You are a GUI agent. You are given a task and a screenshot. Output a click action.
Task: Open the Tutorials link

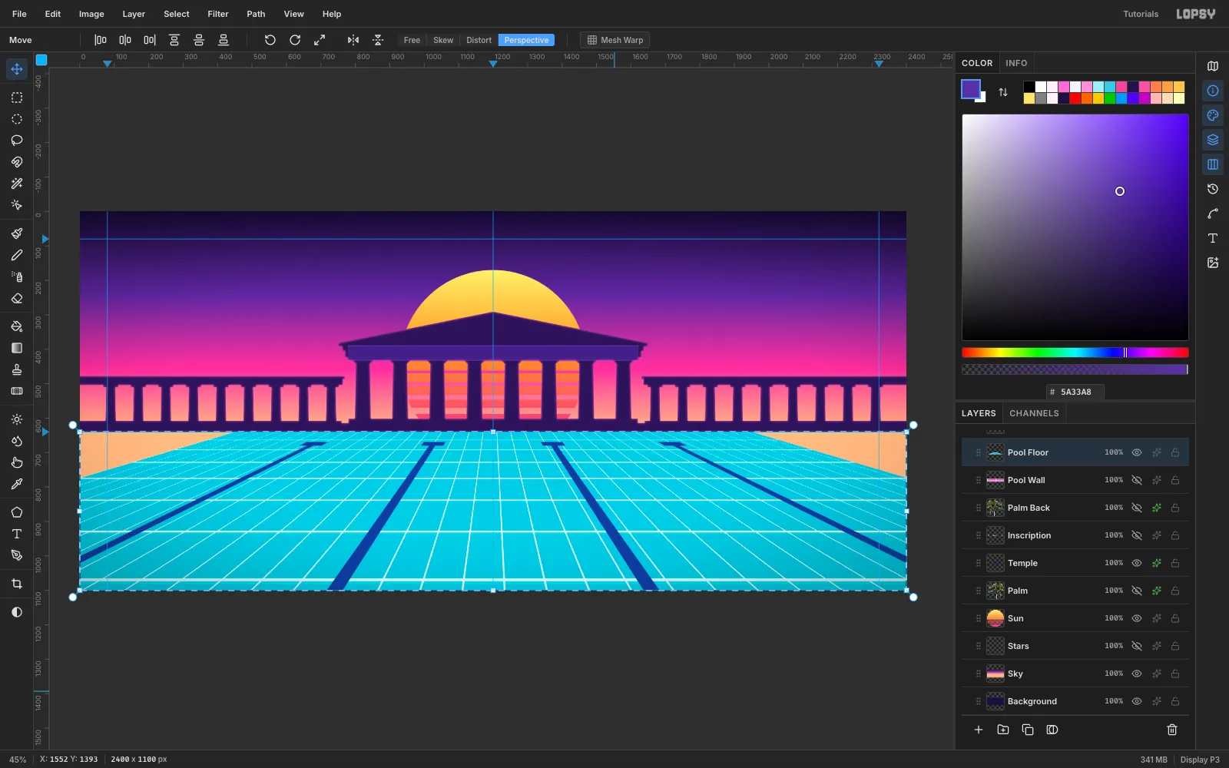1141,14
